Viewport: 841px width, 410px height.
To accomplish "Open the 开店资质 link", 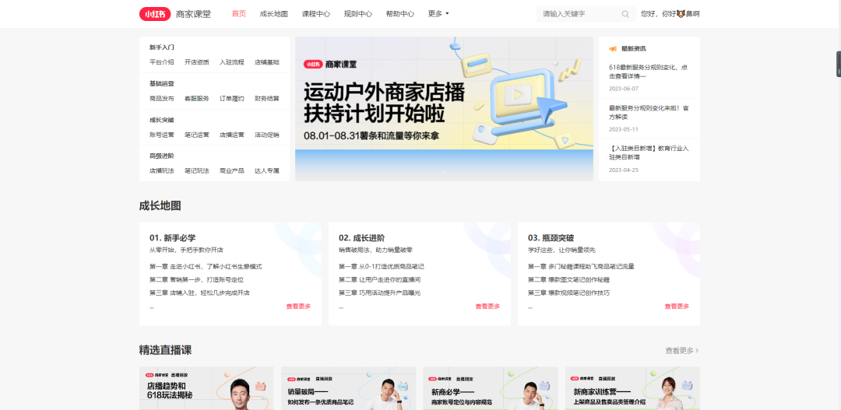I will pyautogui.click(x=197, y=62).
